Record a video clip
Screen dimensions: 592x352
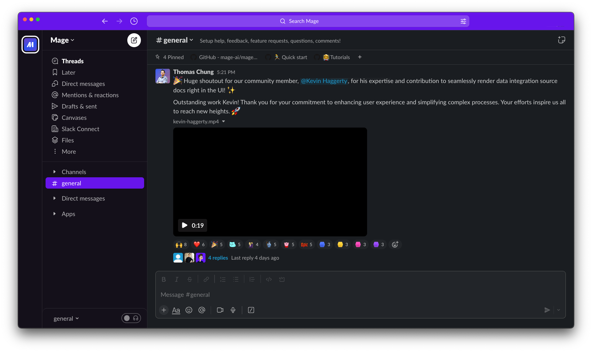[x=220, y=310]
